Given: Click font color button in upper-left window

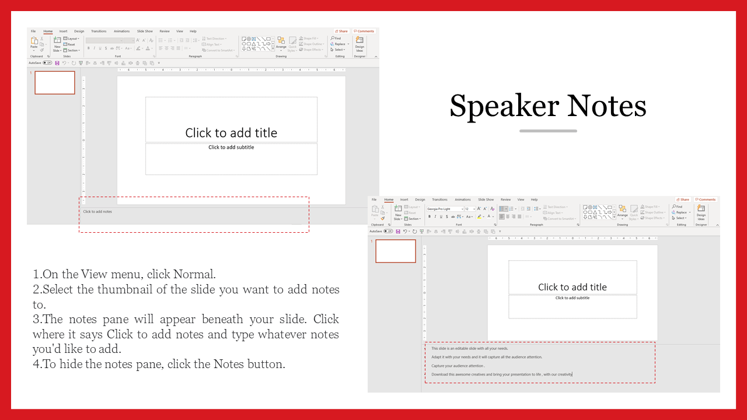Looking at the screenshot, I should click(x=148, y=48).
